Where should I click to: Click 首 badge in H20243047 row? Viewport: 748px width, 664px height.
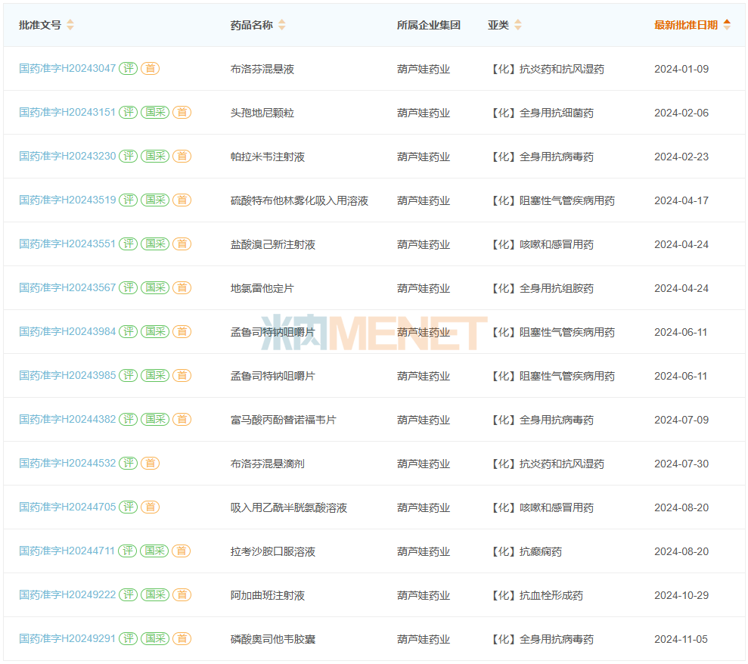(x=151, y=69)
